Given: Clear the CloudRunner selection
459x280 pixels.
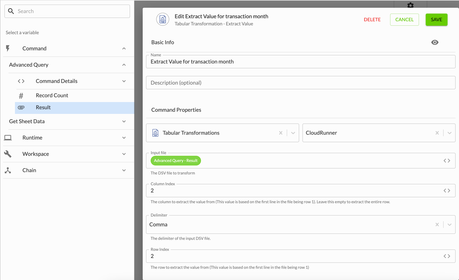Looking at the screenshot, I should (x=437, y=133).
